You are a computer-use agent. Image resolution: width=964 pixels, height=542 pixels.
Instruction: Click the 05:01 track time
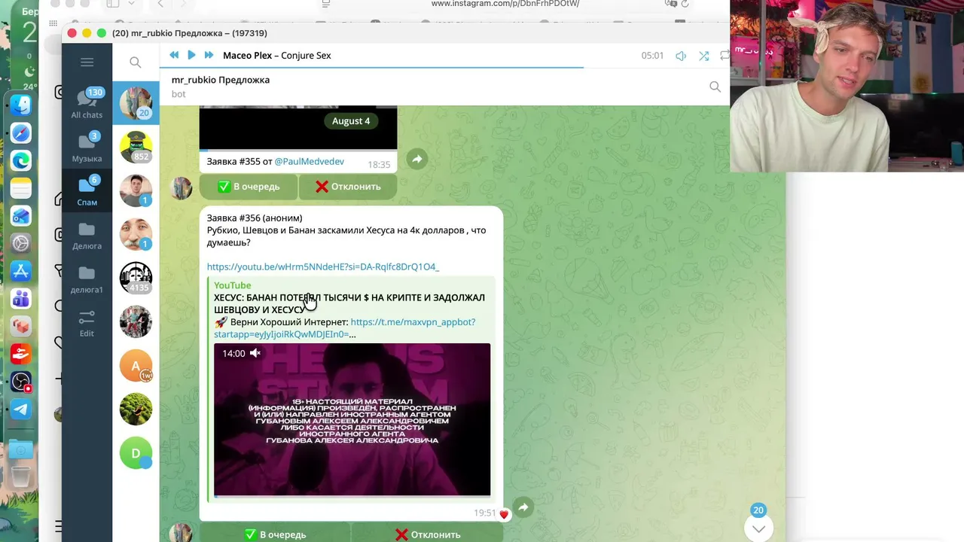tap(652, 56)
